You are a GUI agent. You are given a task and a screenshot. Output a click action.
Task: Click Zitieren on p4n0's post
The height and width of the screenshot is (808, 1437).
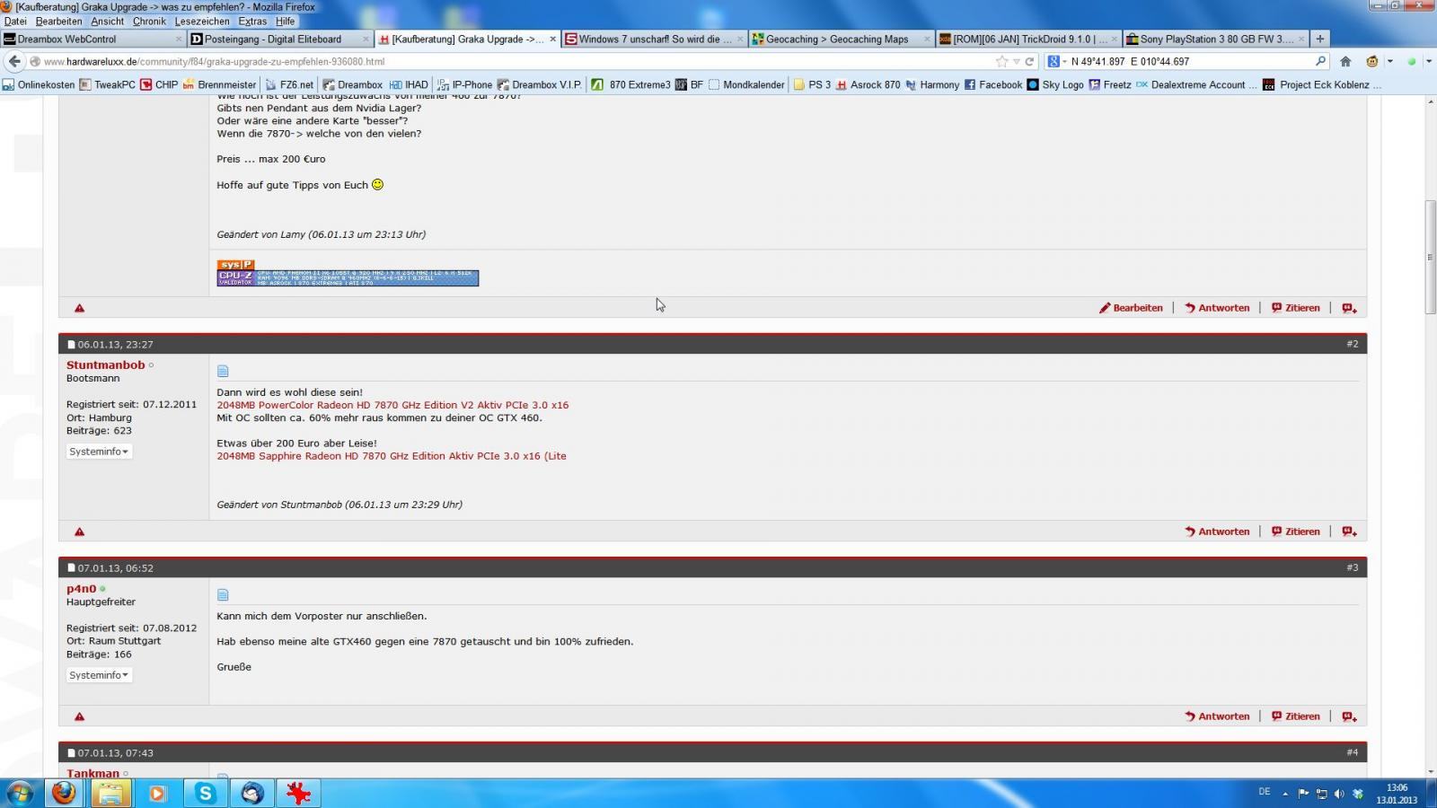(1295, 716)
